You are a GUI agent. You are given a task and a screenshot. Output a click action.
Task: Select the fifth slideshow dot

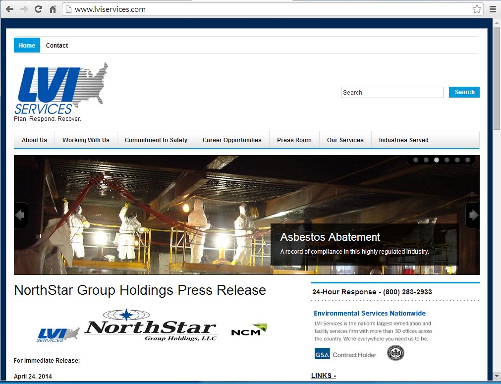click(x=457, y=160)
